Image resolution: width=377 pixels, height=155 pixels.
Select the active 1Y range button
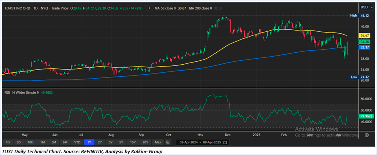(89, 143)
